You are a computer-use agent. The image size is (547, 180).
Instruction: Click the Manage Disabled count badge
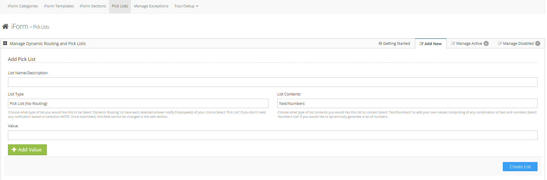(x=538, y=44)
